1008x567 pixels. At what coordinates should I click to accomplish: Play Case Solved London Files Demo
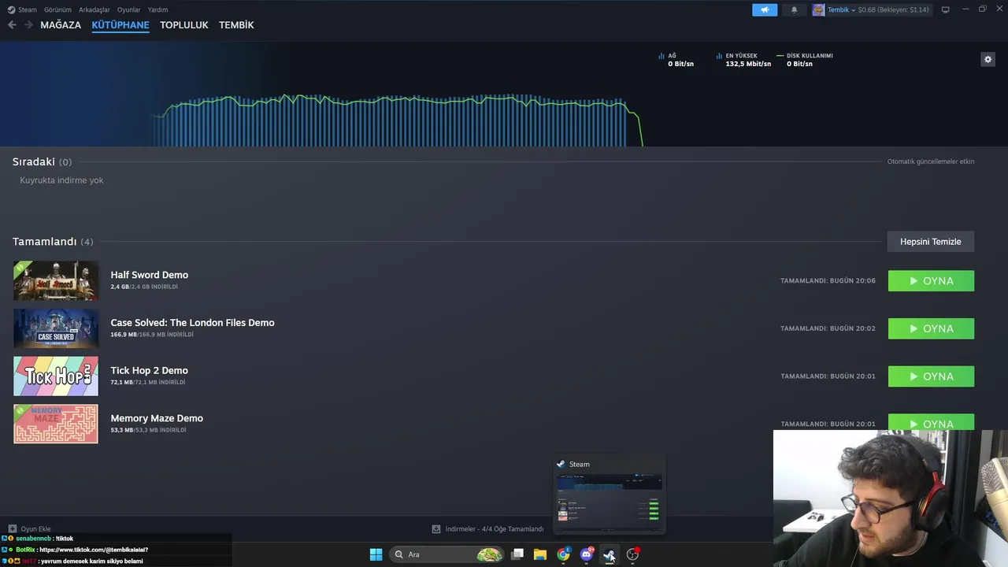(931, 328)
